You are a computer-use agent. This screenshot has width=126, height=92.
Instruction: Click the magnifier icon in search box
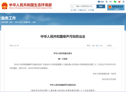[72, 6]
